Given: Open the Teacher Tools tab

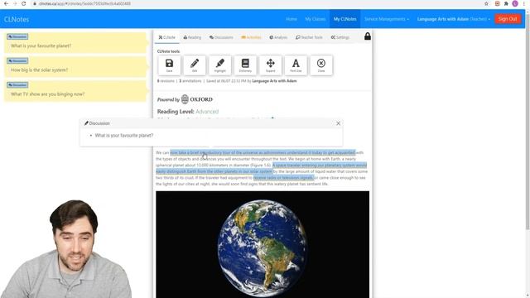Looking at the screenshot, I should tap(309, 37).
